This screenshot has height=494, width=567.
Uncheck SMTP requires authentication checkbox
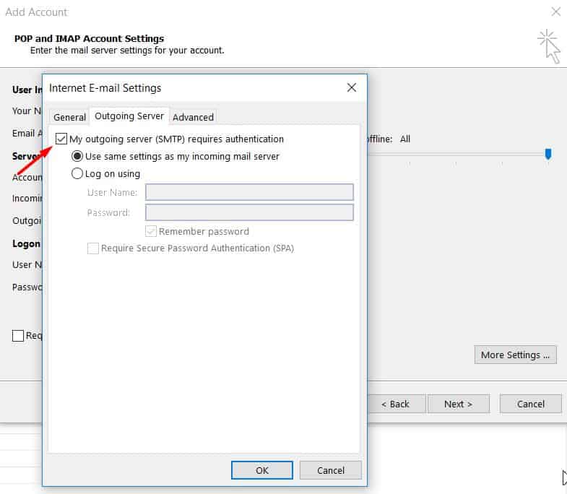pyautogui.click(x=61, y=139)
